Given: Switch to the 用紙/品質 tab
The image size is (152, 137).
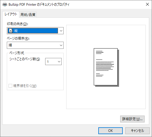Looking at the screenshot, I should 28,15.
